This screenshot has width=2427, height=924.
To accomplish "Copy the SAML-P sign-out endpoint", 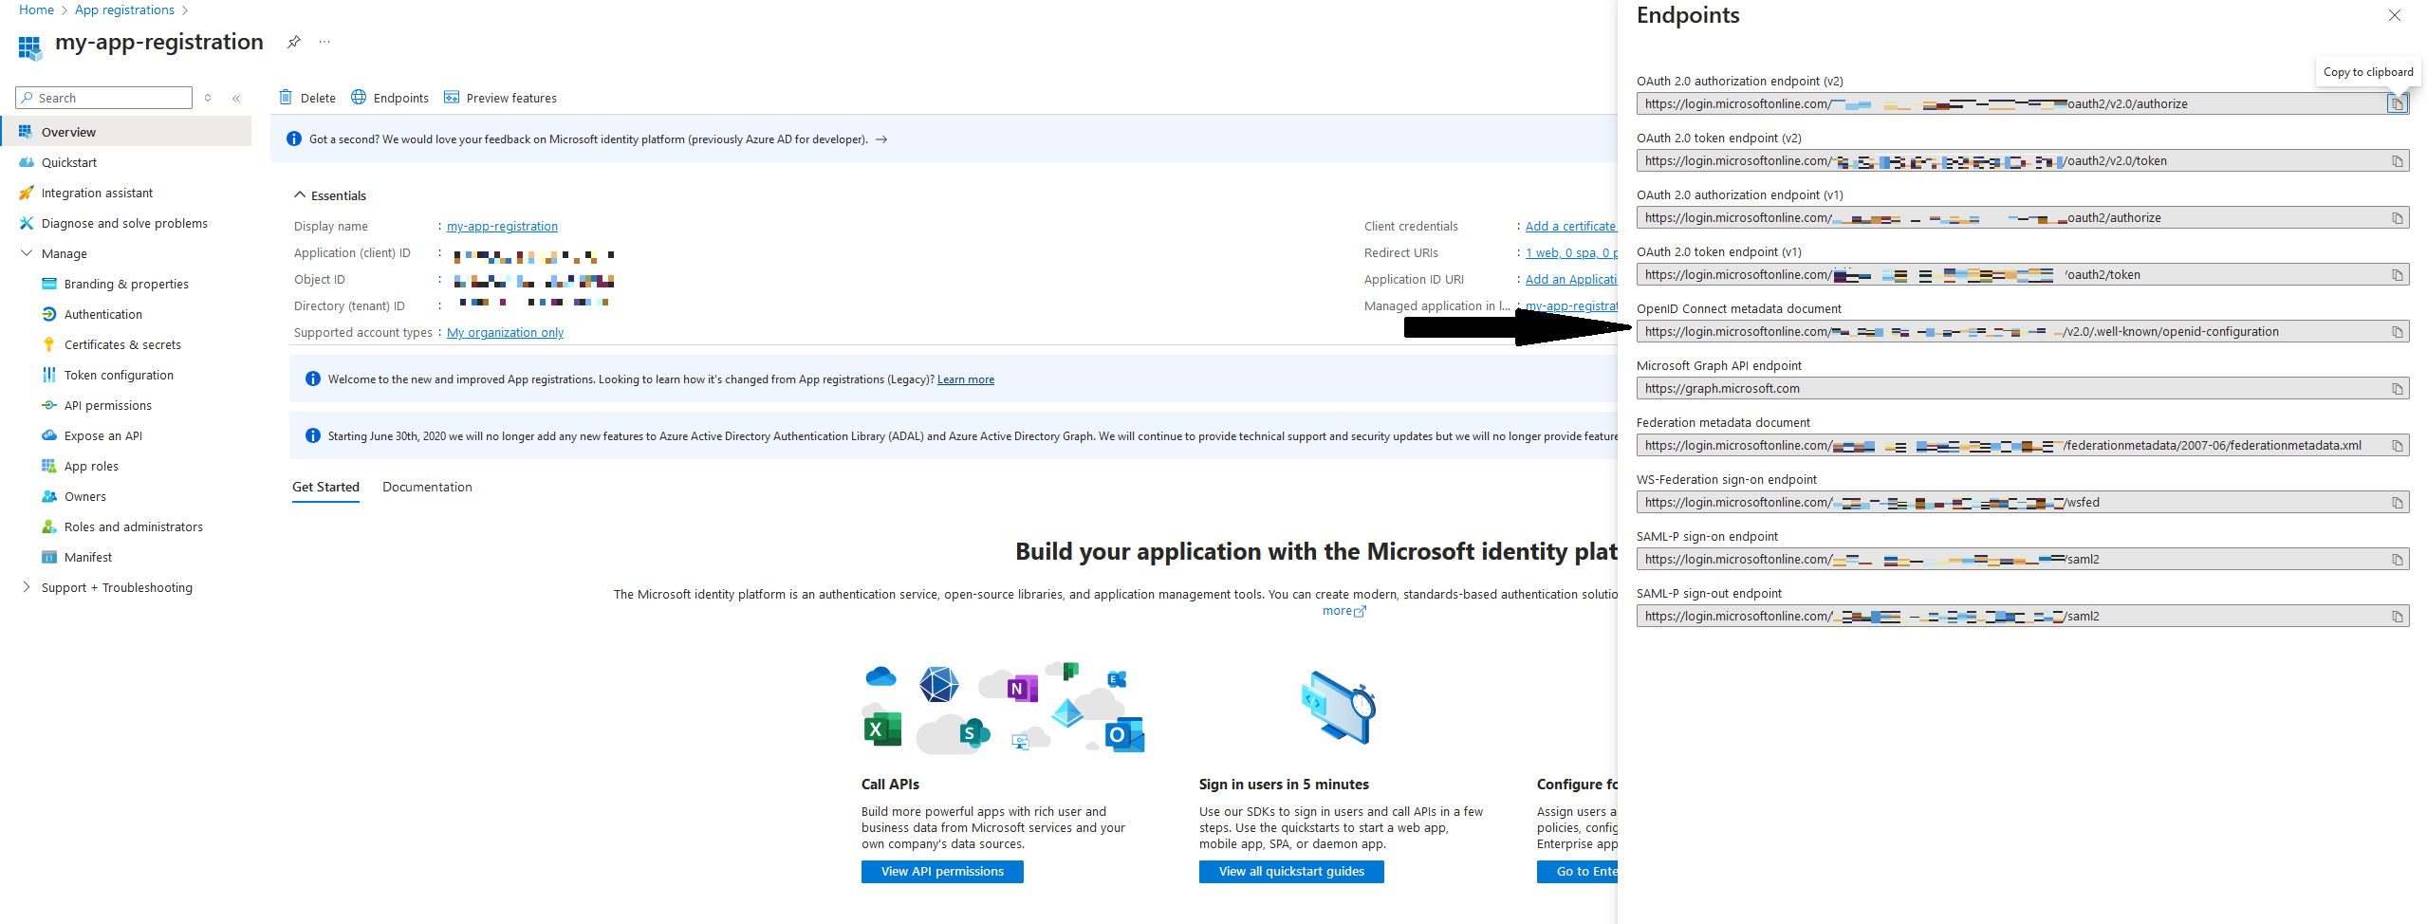I will click(2397, 617).
